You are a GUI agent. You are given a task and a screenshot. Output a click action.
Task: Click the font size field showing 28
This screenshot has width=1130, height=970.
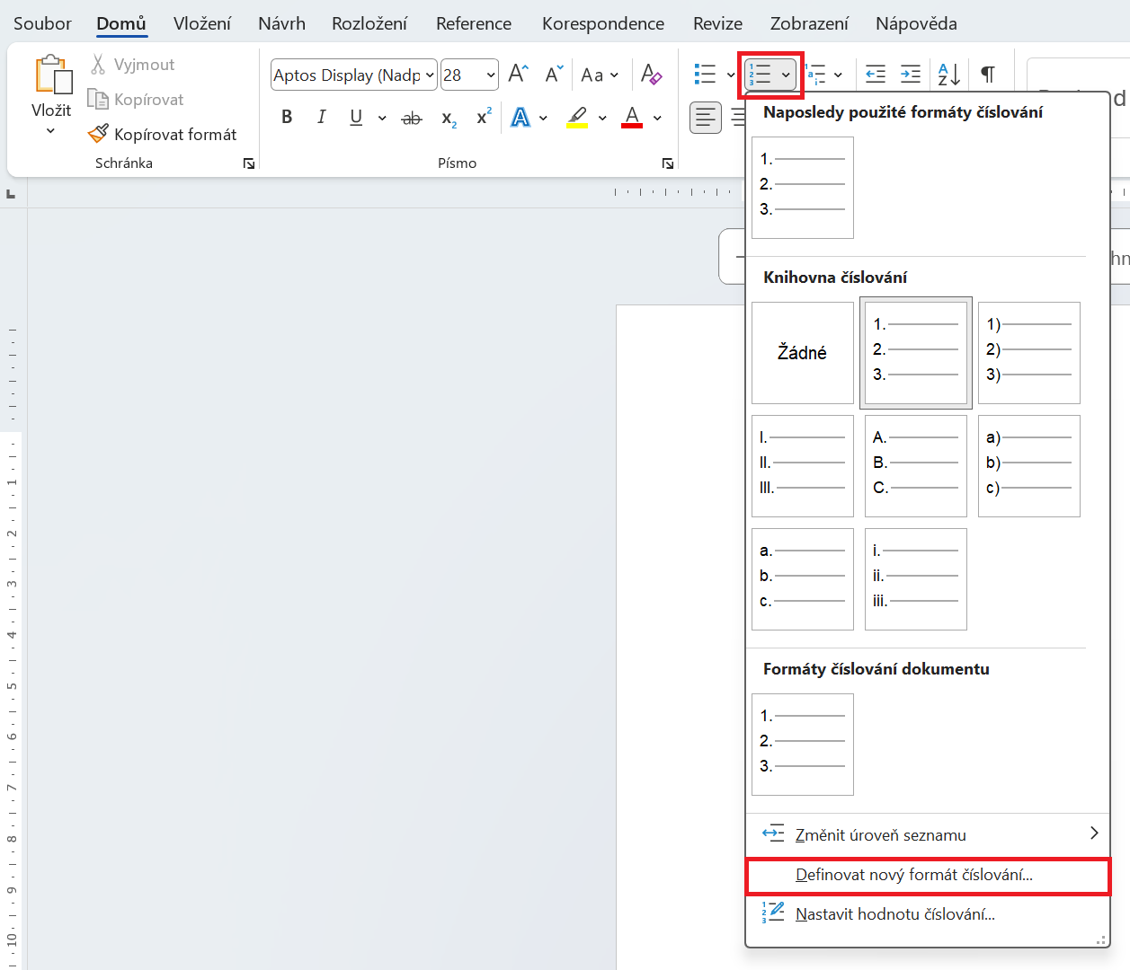(x=462, y=75)
